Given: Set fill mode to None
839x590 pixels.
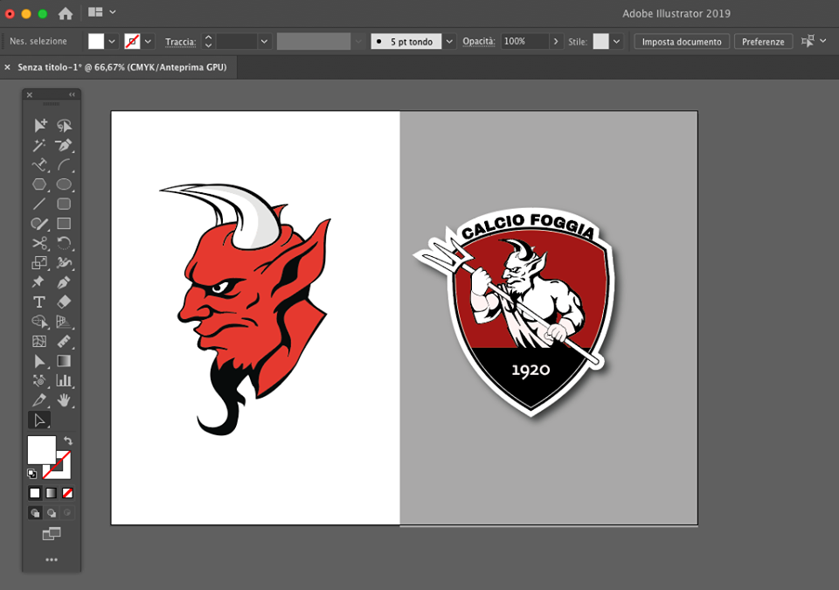Looking at the screenshot, I should (67, 493).
